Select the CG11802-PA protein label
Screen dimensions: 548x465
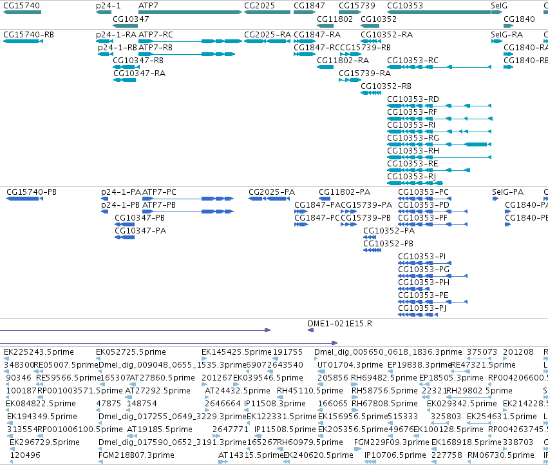(x=345, y=192)
